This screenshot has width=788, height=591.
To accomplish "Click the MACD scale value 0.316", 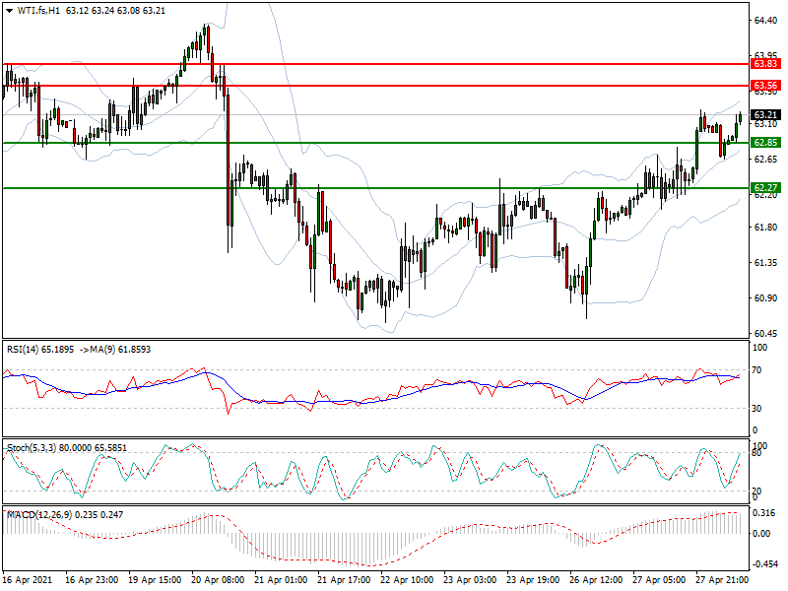I will (x=764, y=513).
